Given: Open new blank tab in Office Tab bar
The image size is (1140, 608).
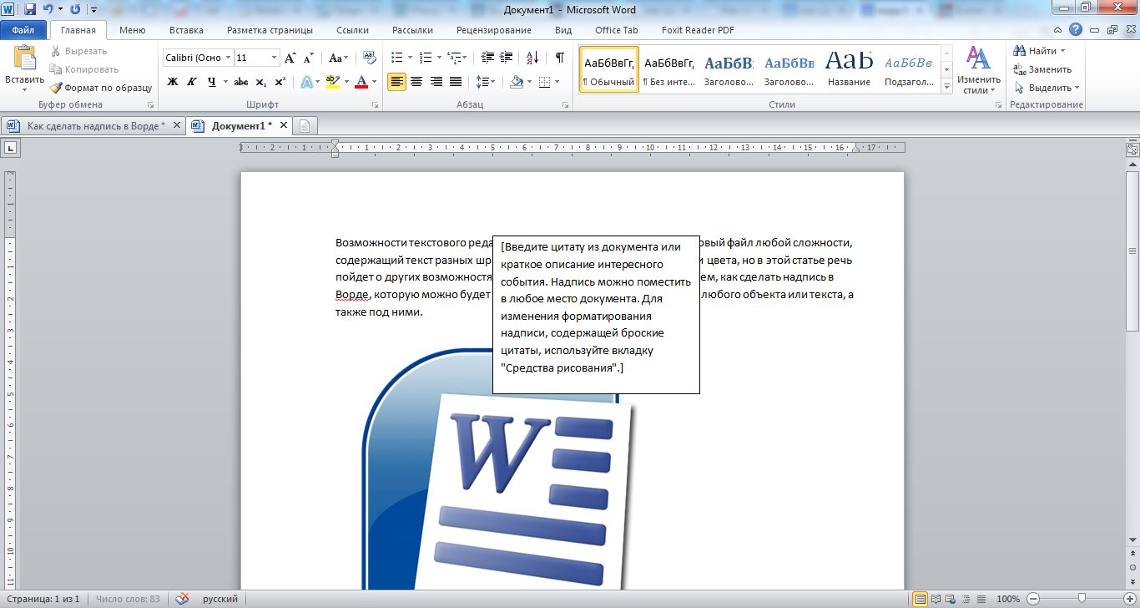Looking at the screenshot, I should pyautogui.click(x=305, y=126).
